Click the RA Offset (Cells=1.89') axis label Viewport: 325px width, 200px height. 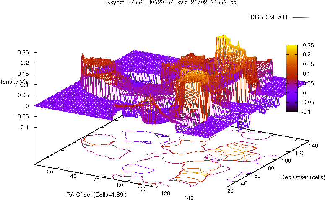click(96, 195)
